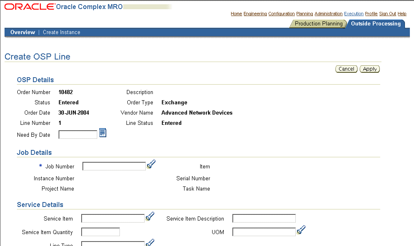Select the order number 10482
This screenshot has height=246, width=414.
coord(65,92)
